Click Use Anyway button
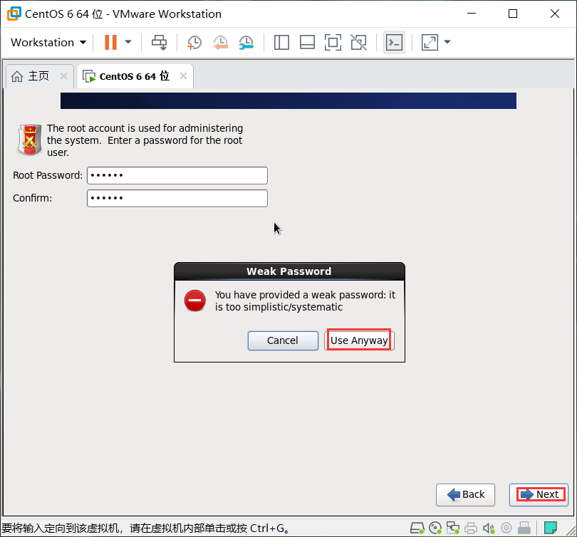The image size is (577, 537). click(x=359, y=340)
